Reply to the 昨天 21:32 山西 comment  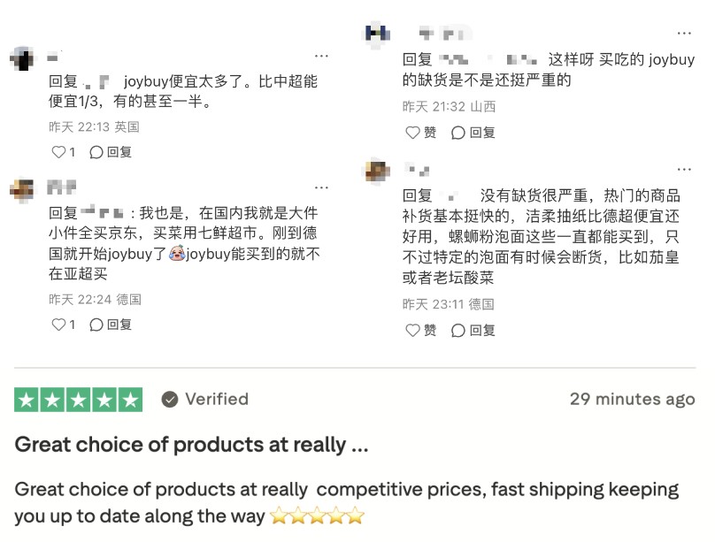coord(473,133)
